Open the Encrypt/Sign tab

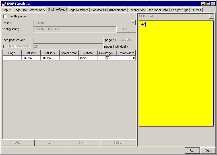(179, 10)
